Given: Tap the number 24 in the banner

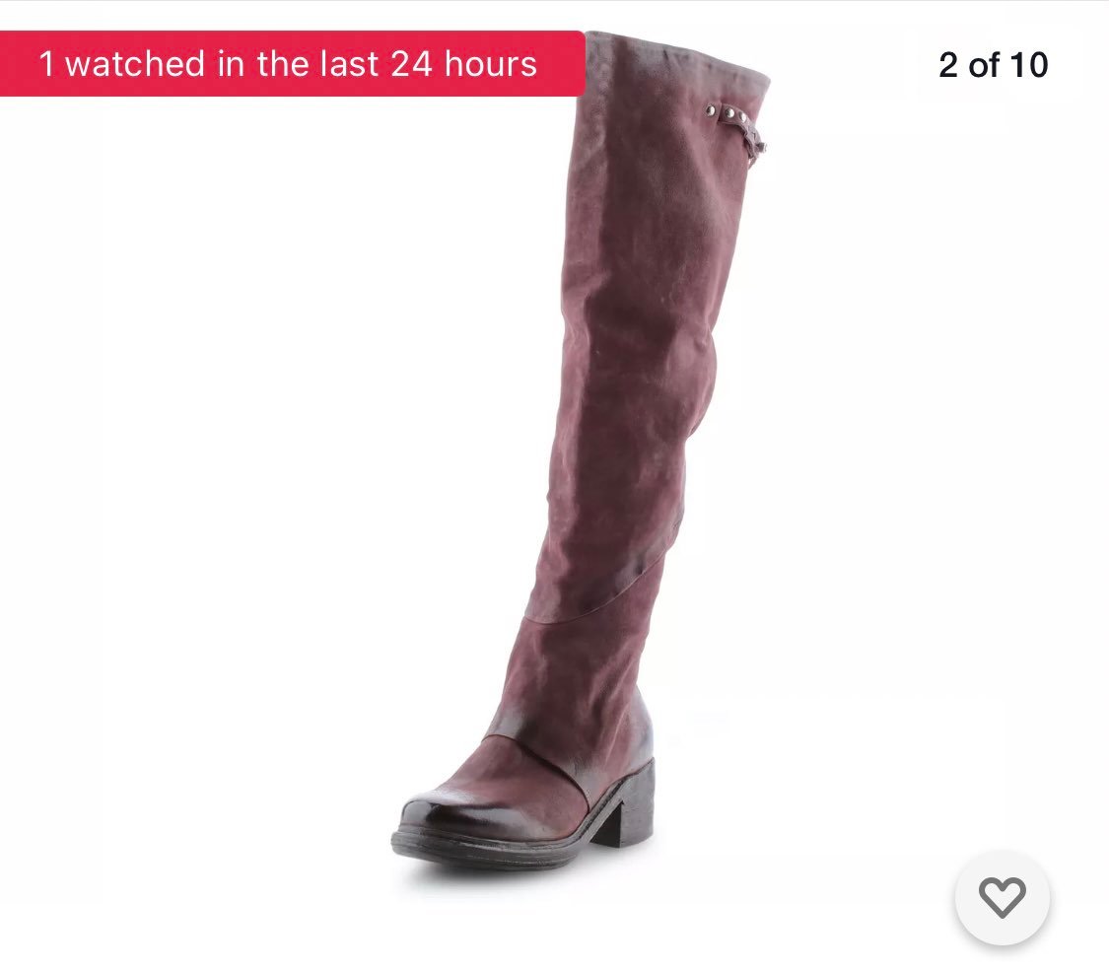Looking at the screenshot, I should [x=411, y=64].
